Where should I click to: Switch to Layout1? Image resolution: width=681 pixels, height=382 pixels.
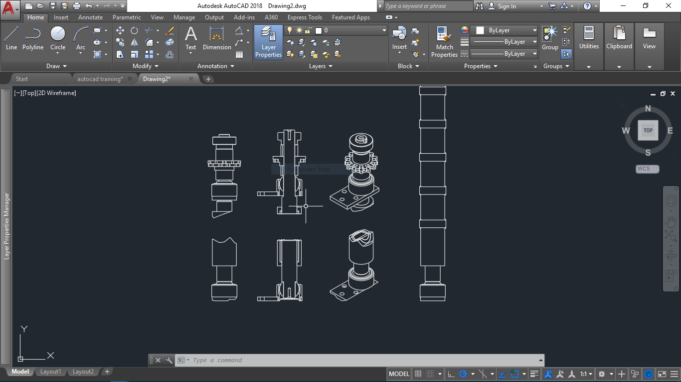[50, 371]
